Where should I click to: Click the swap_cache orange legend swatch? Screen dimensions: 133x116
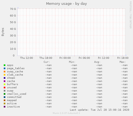(x=5, y=72)
